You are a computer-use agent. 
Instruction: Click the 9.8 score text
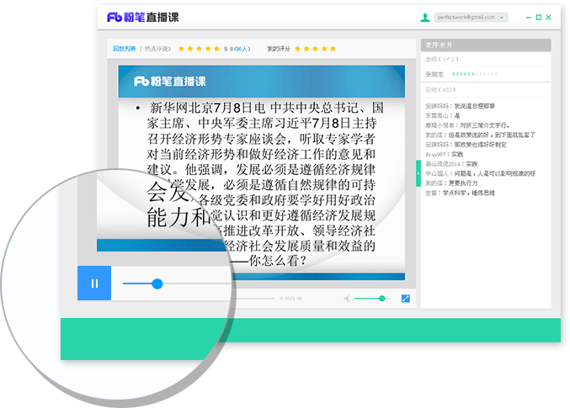229,49
